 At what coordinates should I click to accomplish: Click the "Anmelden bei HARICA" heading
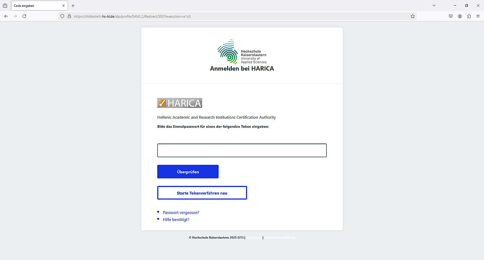pos(242,69)
